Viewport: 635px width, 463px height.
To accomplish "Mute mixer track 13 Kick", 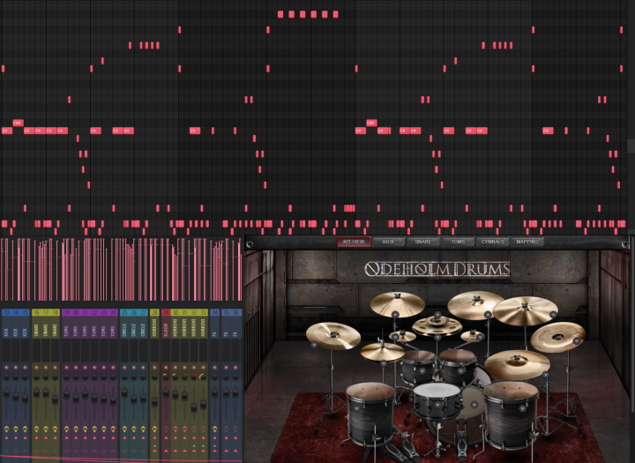I will 6,368.
